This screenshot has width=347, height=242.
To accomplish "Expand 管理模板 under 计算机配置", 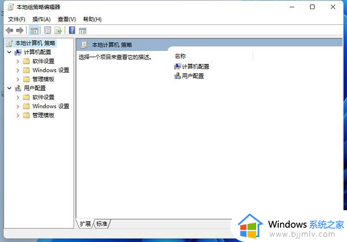I will [18, 79].
